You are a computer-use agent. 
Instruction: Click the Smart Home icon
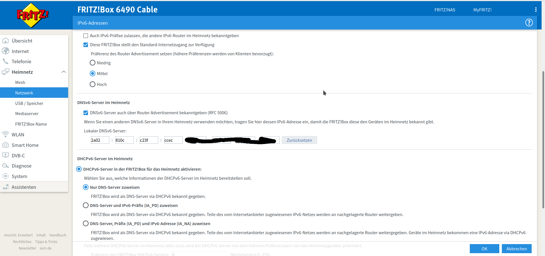point(5,145)
